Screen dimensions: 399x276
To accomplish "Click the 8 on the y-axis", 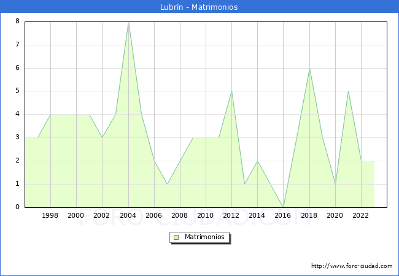I will click(18, 21).
